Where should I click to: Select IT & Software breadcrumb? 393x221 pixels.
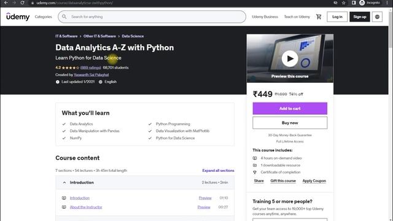click(66, 36)
